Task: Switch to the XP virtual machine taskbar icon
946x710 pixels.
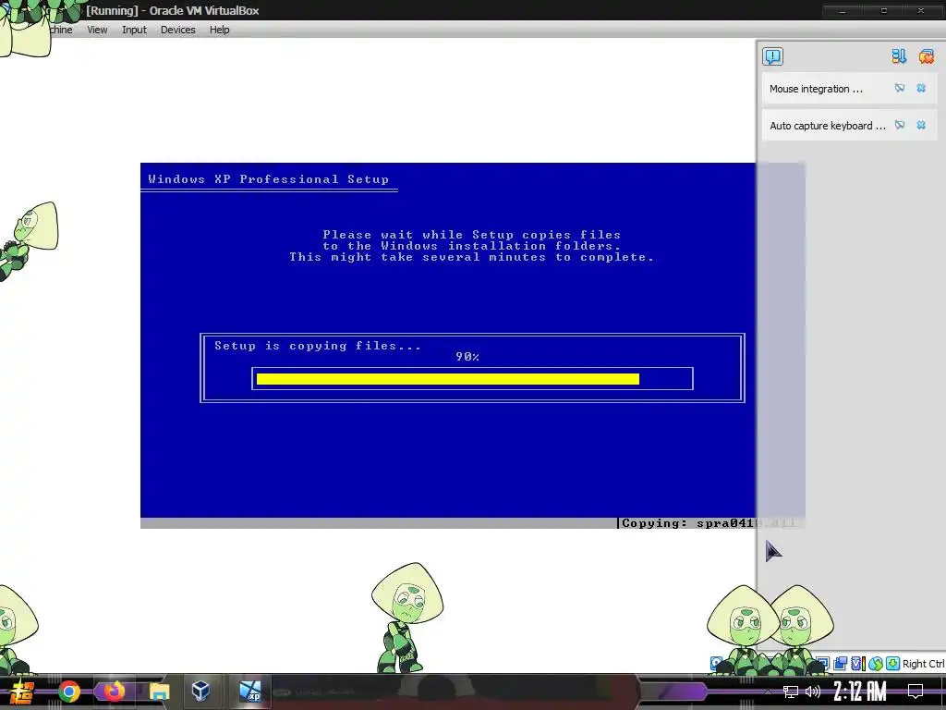Action: point(249,691)
